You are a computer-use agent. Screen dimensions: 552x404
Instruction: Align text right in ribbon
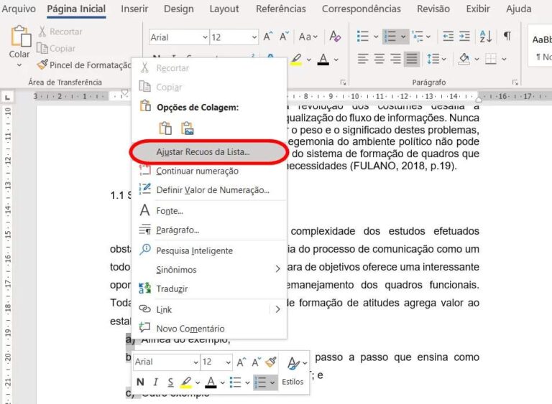click(395, 58)
